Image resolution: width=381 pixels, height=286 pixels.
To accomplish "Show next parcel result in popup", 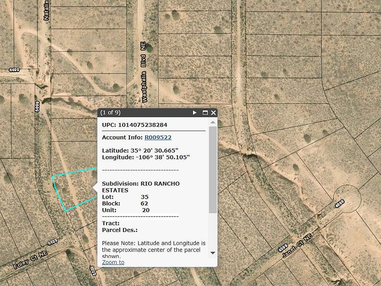I will click(x=194, y=112).
